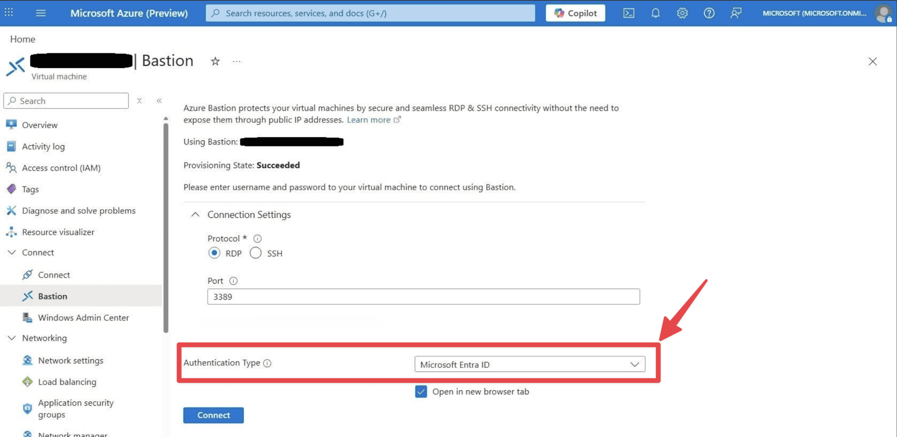Image resolution: width=897 pixels, height=437 pixels.
Task: Open the Azure portal hamburger menu
Action: pos(41,13)
